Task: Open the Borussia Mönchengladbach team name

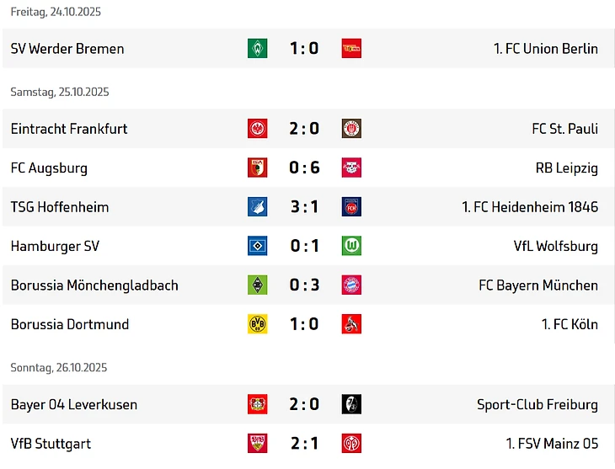Action: [x=94, y=285]
